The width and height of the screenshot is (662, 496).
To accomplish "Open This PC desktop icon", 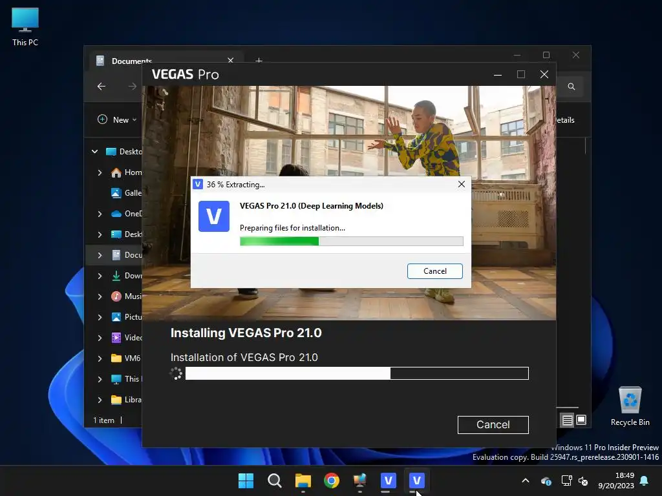I will 25,27.
